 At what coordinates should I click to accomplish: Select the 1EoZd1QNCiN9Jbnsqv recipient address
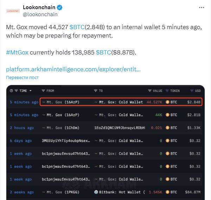click(120, 128)
